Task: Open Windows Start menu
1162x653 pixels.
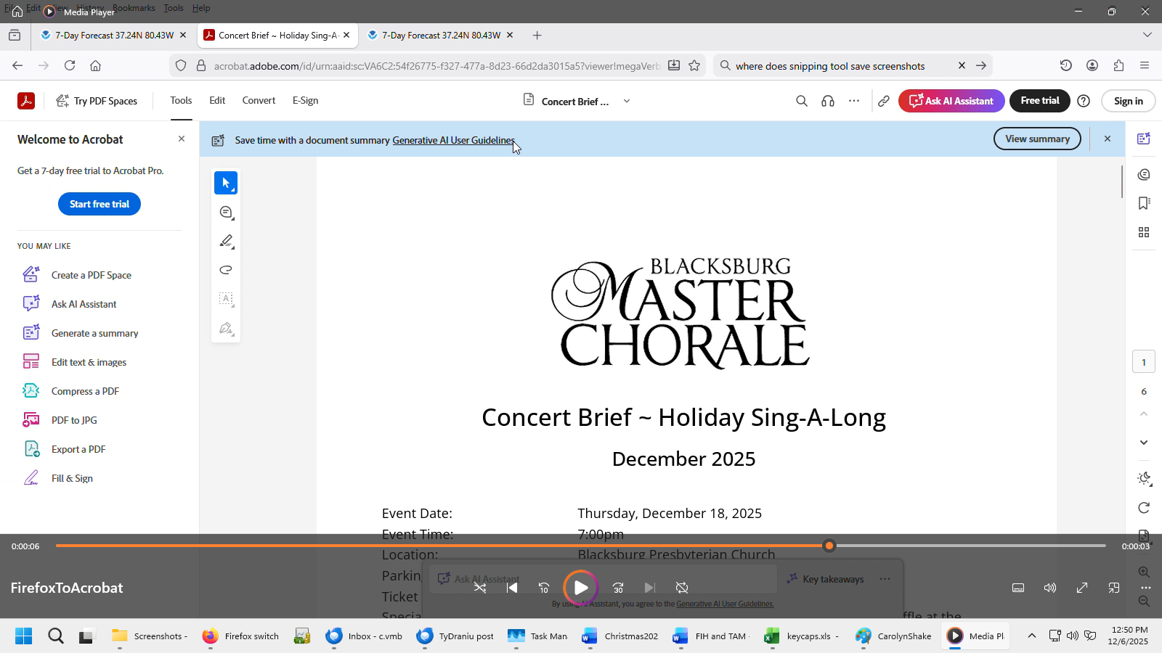Action: [x=23, y=636]
